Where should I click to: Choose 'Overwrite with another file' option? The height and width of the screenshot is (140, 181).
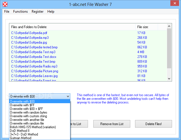pyautogui.click(x=40, y=120)
